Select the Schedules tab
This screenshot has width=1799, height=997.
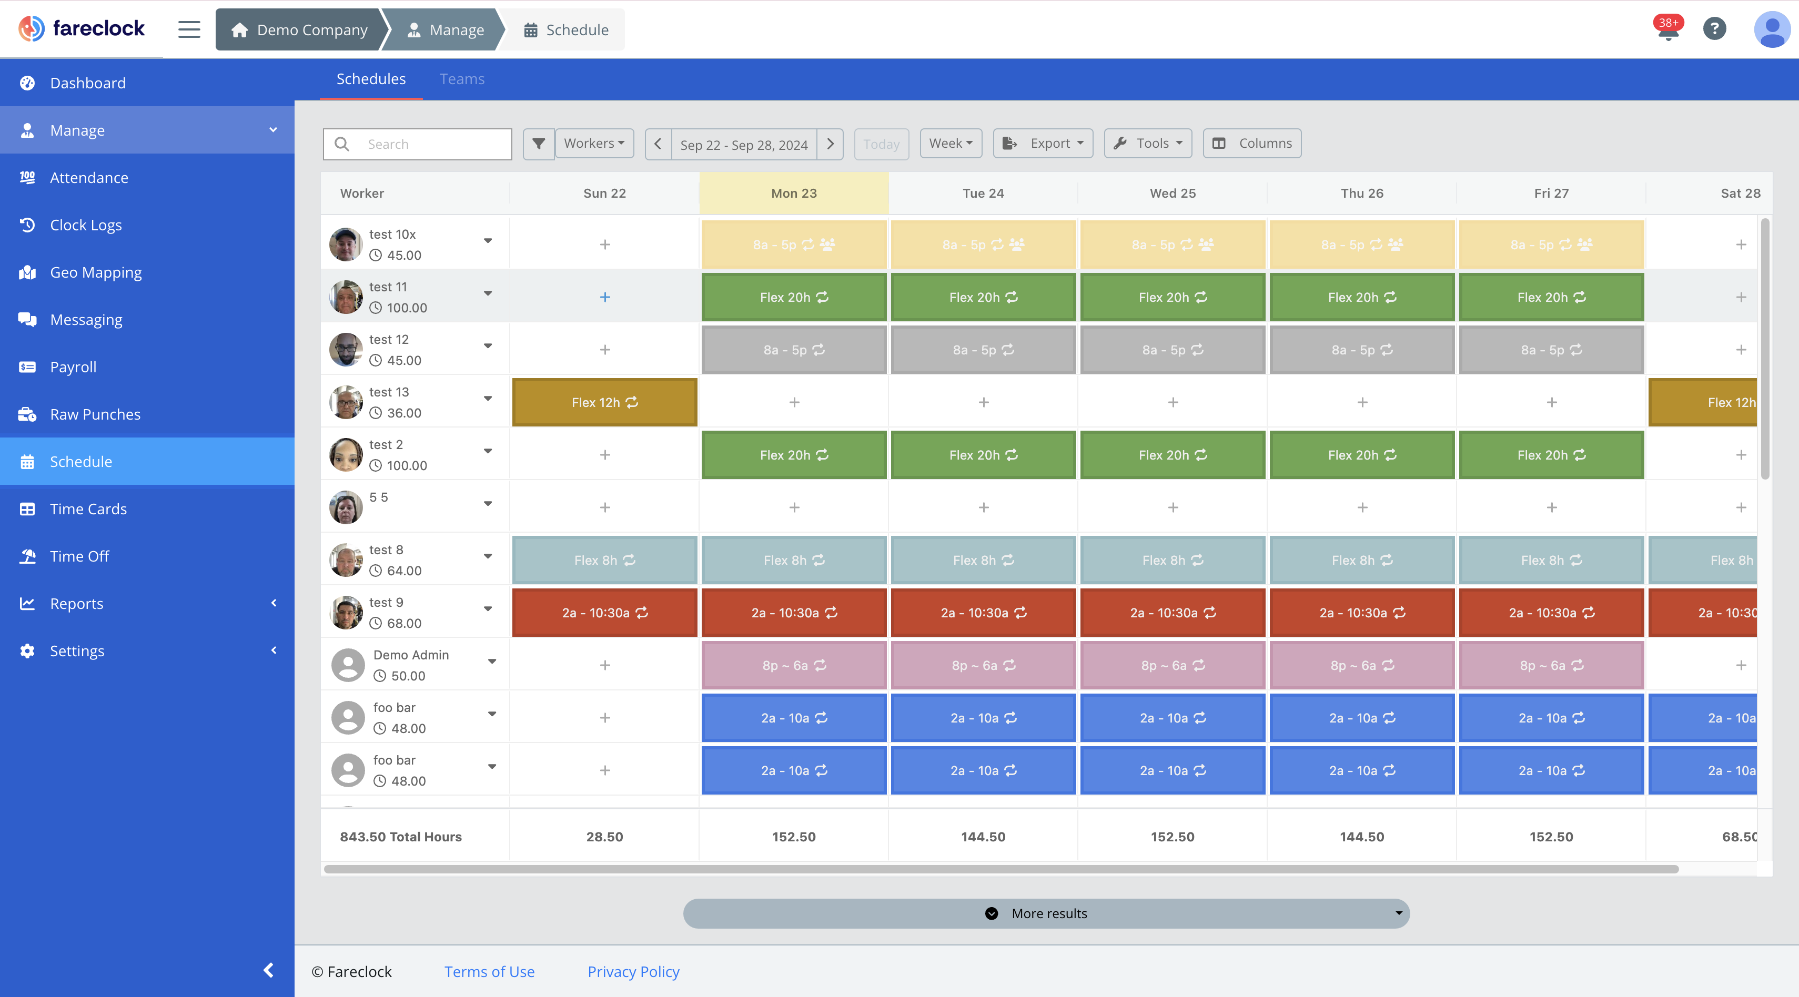click(x=371, y=78)
